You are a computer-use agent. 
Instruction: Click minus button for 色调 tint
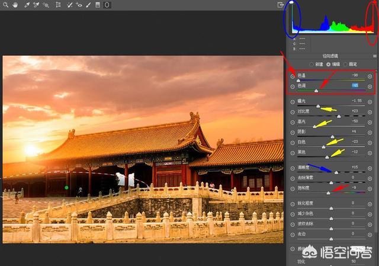pyautogui.click(x=293, y=86)
